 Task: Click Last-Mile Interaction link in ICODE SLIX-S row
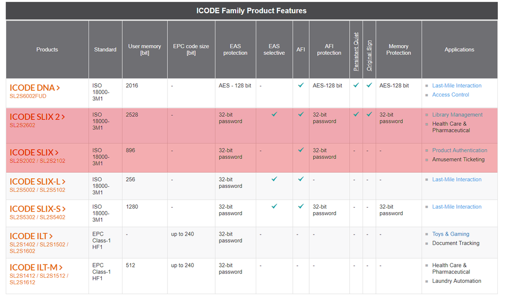point(457,207)
